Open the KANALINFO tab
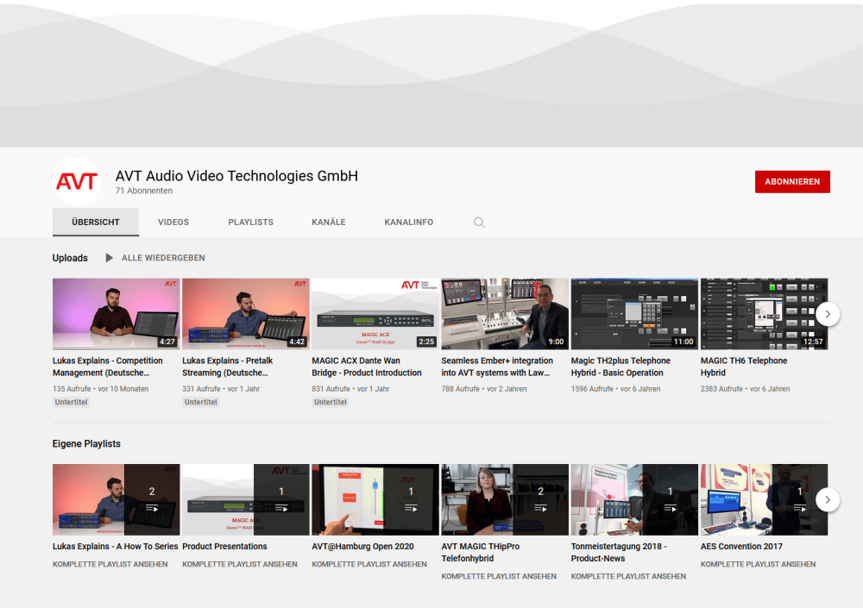 [x=408, y=222]
